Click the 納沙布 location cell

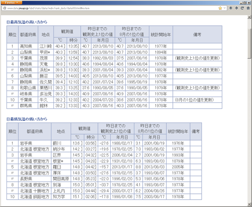[x=61, y=149]
